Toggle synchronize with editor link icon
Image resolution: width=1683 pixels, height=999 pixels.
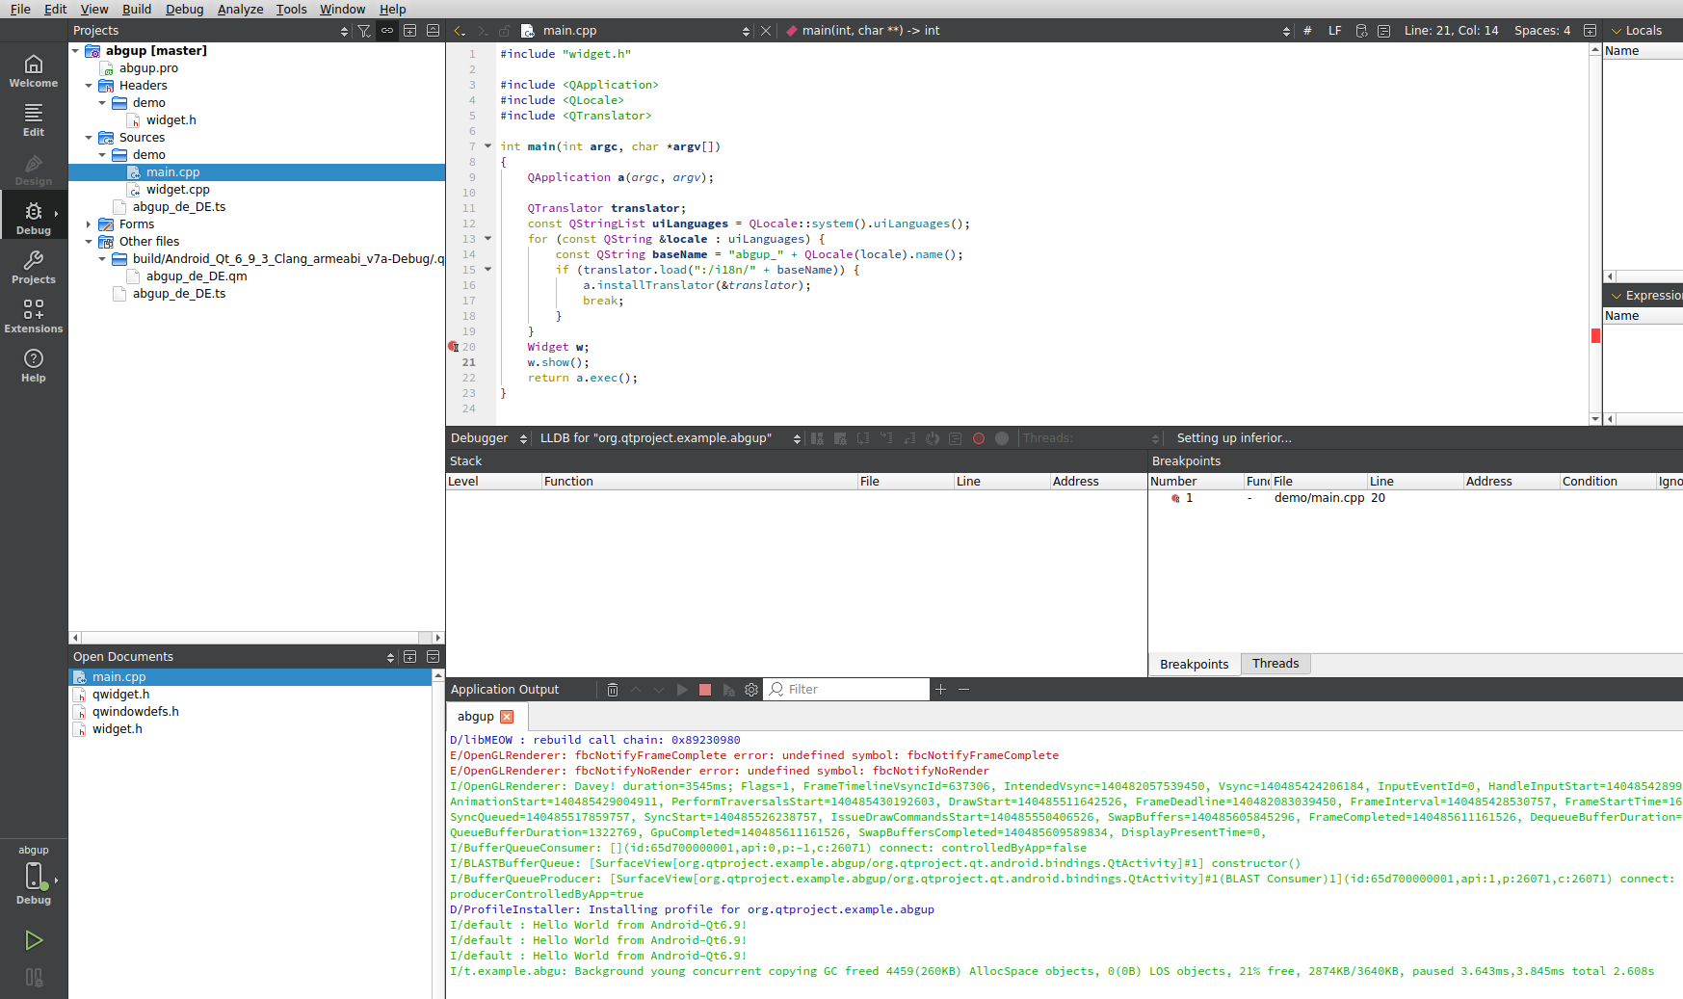coord(387,31)
